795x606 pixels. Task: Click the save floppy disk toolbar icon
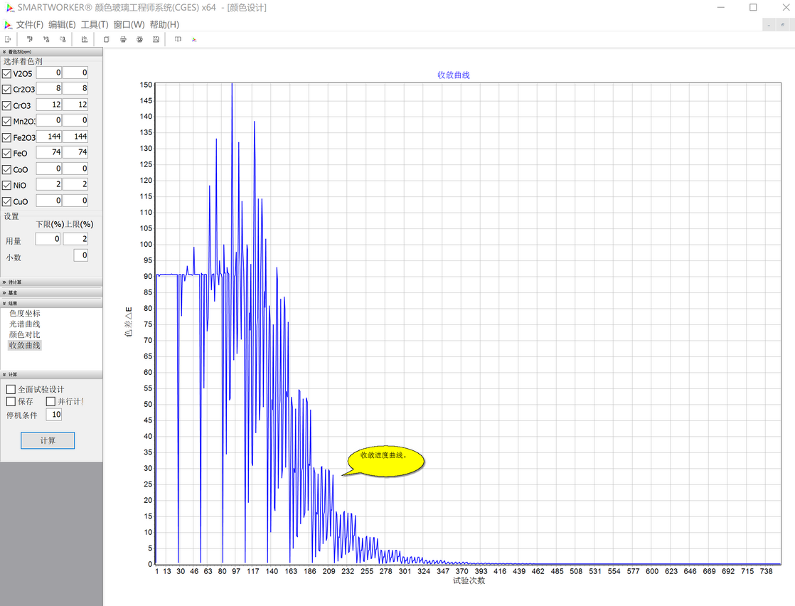pos(156,39)
